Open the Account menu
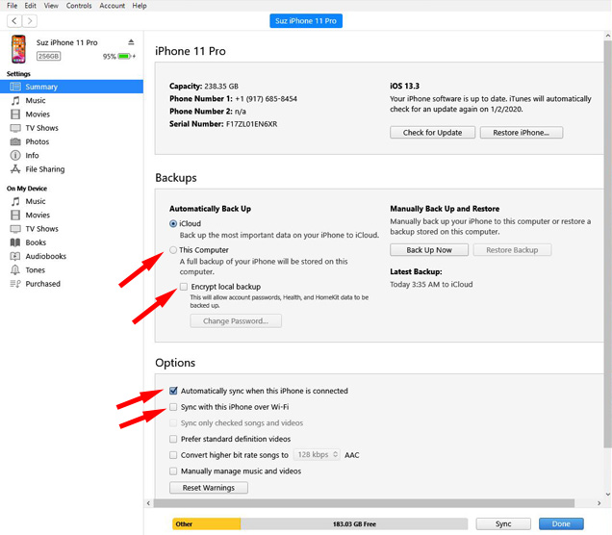The image size is (612, 535). click(112, 6)
